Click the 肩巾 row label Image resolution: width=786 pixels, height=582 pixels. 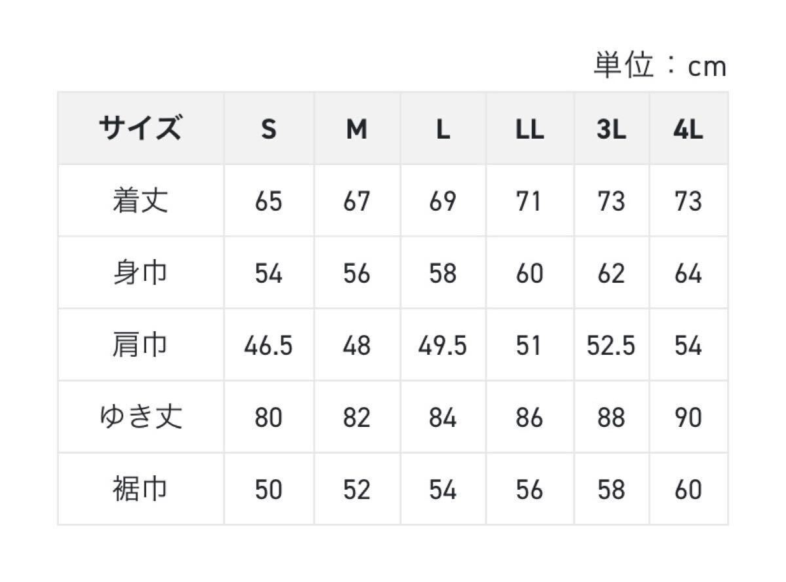click(x=140, y=344)
